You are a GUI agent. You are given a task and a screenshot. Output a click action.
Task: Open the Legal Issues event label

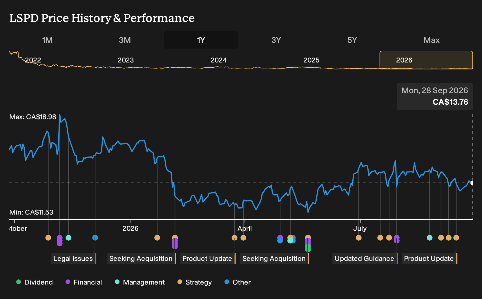click(73, 259)
